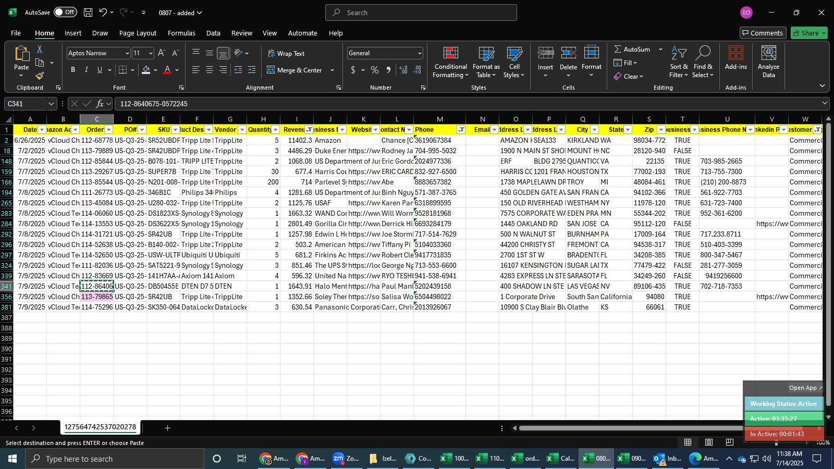
Task: Toggle Middle Align button
Action: [x=210, y=53]
